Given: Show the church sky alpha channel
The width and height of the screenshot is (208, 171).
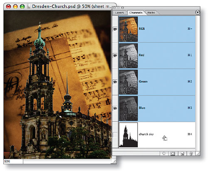Looking at the screenshot, I should (x=115, y=135).
